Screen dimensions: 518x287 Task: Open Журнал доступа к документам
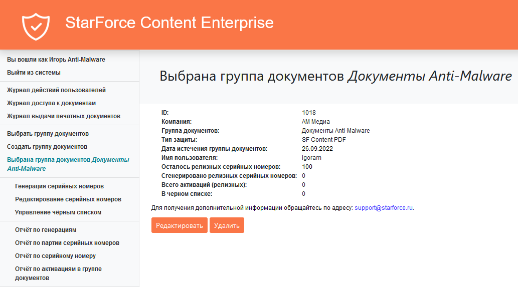click(x=51, y=103)
